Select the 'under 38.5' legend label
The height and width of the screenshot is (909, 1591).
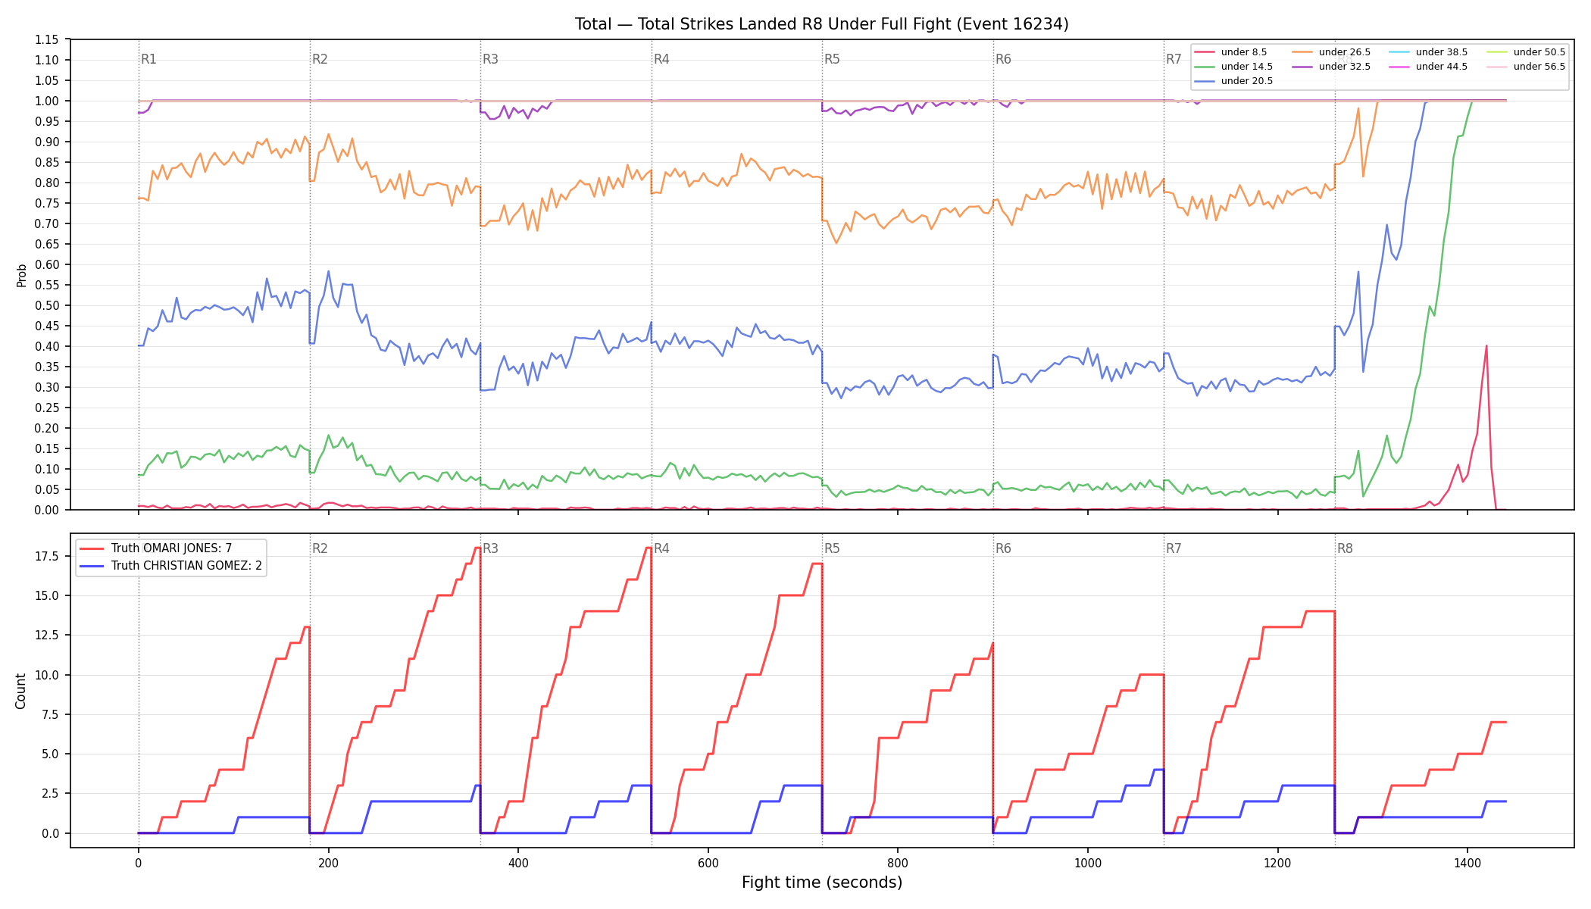(x=1442, y=52)
